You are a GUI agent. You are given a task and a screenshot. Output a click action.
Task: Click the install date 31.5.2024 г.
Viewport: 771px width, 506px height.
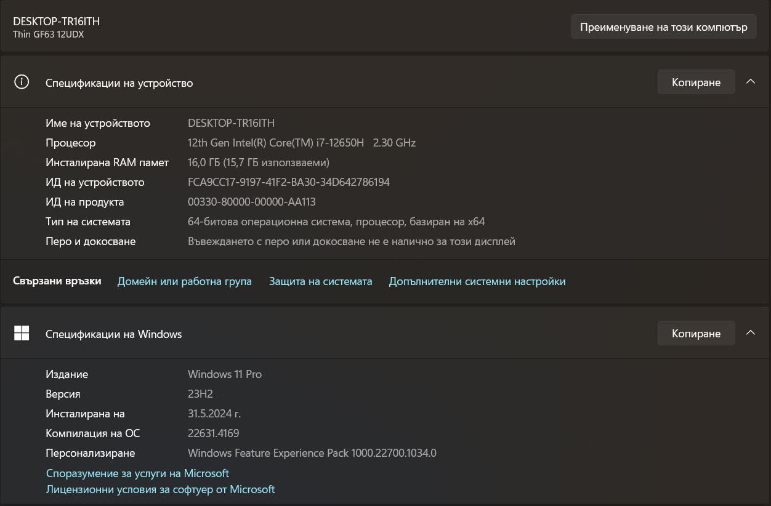coord(214,414)
